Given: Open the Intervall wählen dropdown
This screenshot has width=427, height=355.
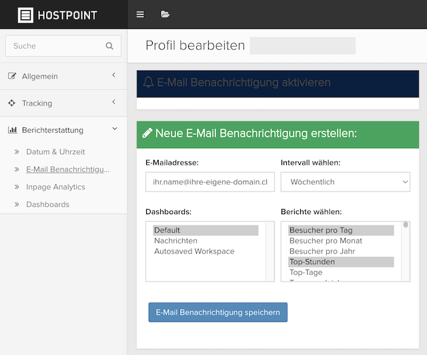Looking at the screenshot, I should 346,182.
